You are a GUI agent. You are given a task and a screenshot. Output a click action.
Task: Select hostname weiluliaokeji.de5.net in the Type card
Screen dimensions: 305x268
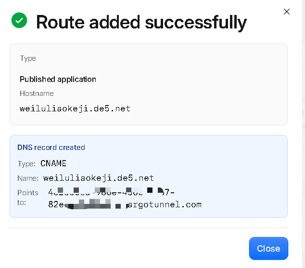75,108
